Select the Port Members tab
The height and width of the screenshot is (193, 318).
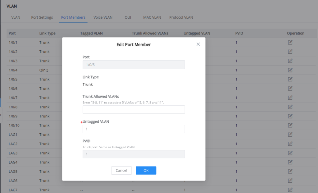[x=73, y=17]
